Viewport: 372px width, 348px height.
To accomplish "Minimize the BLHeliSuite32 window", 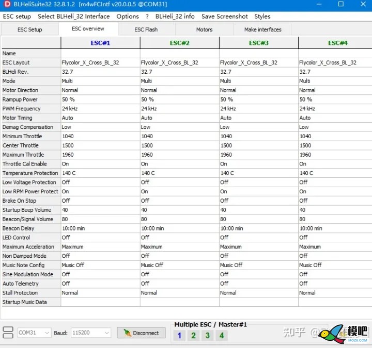I will 319,4.
